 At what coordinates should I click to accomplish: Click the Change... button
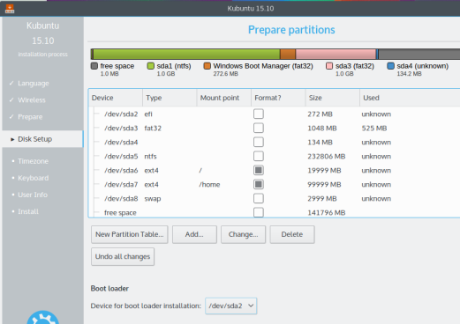(243, 234)
